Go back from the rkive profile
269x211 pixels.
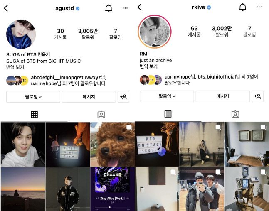tap(140, 7)
